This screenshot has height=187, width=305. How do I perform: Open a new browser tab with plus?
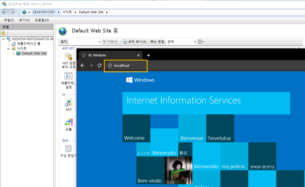point(149,55)
